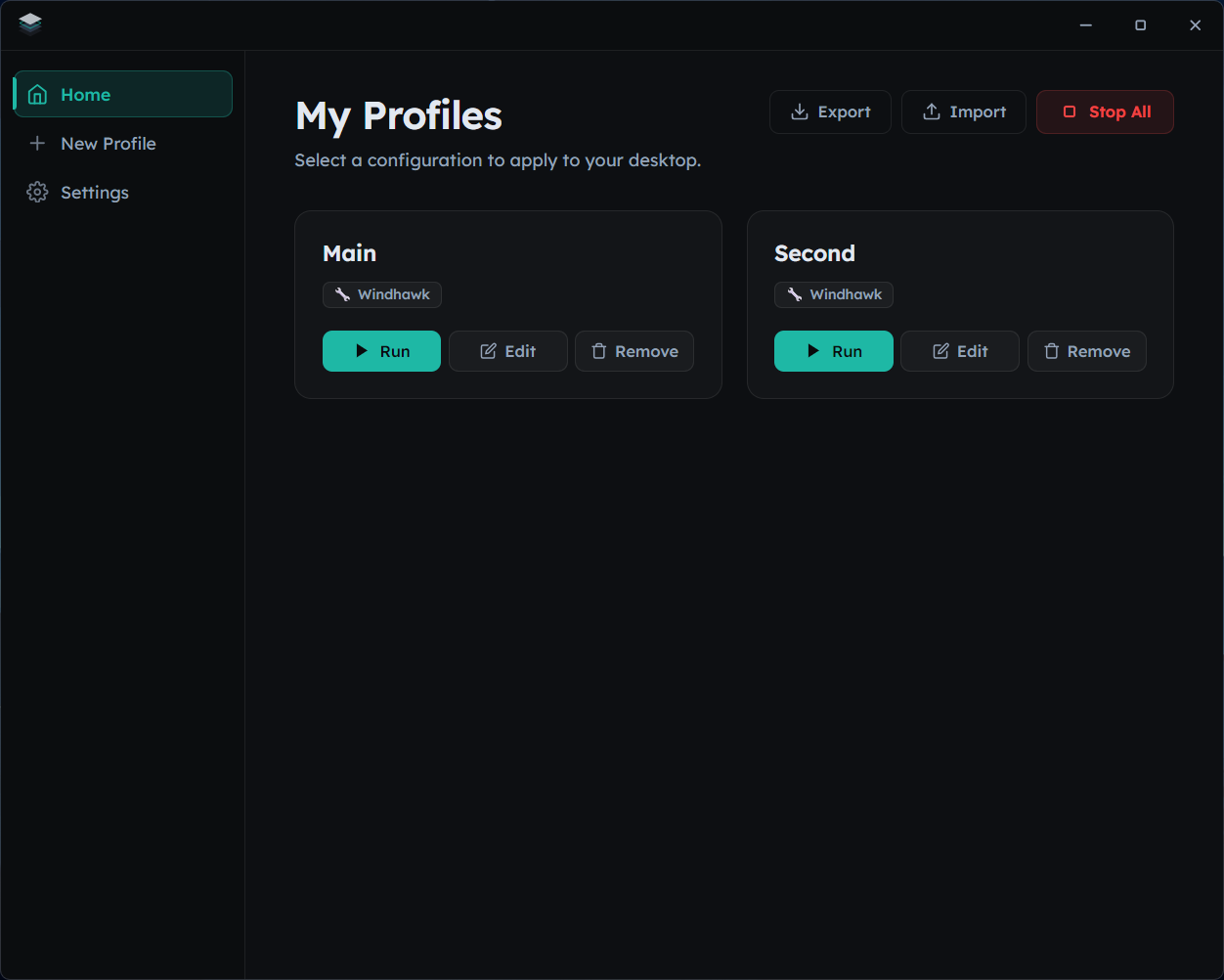Click the app logo in title bar
This screenshot has width=1224, height=980.
coord(30,23)
